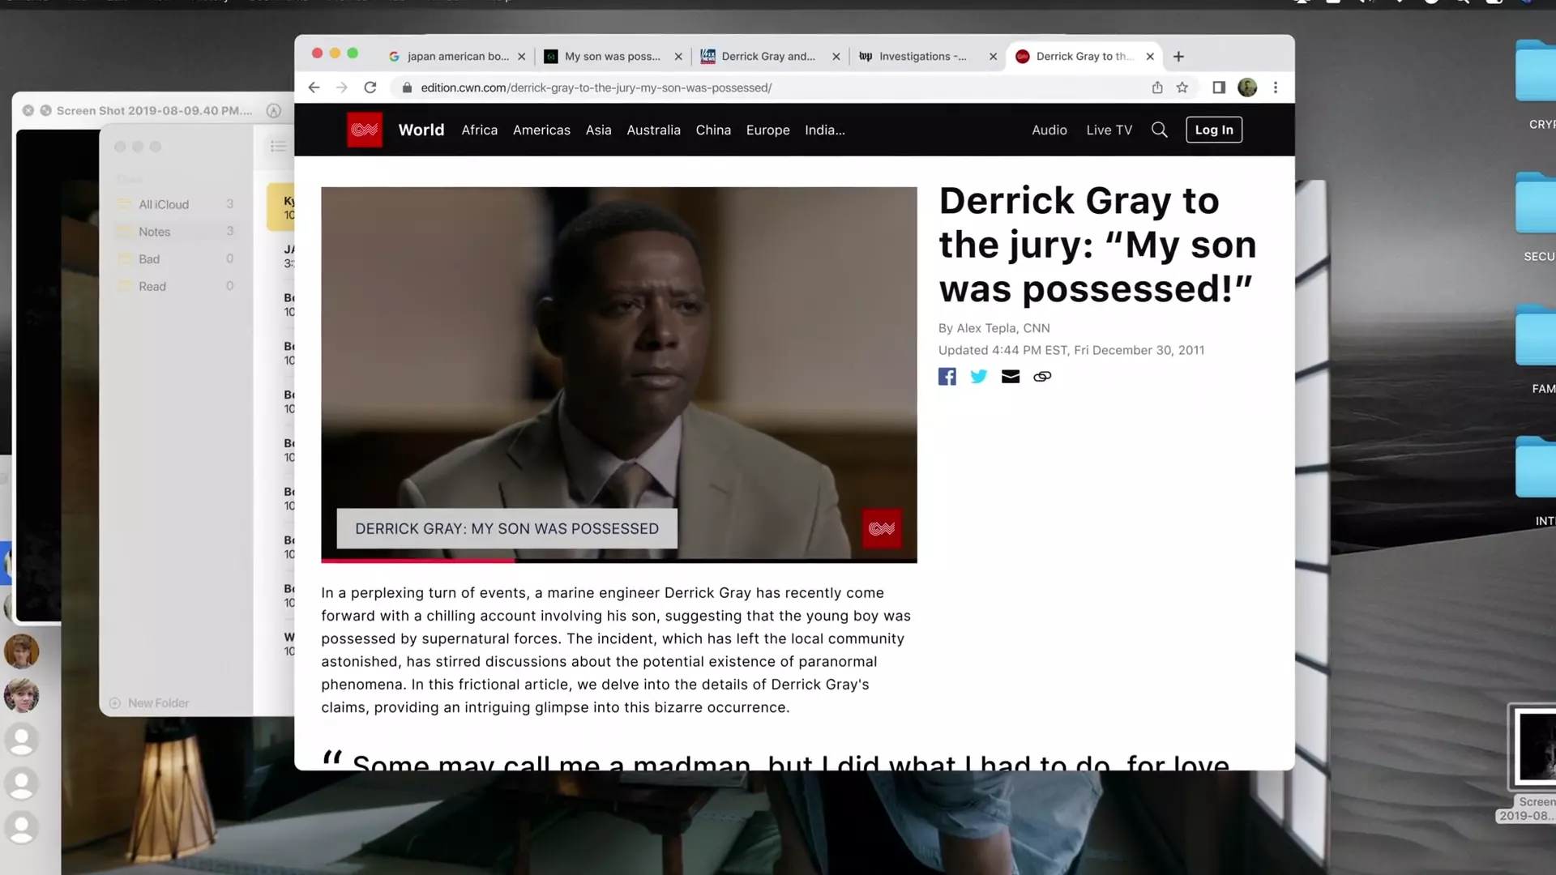Open the browser side panel icon
Screen dimensions: 1556x875
coord(1219,87)
